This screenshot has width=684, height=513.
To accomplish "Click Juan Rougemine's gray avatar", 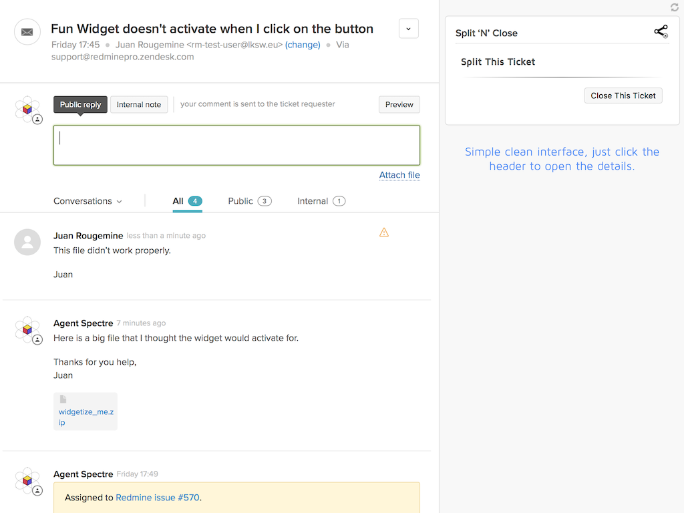I will pos(27,242).
